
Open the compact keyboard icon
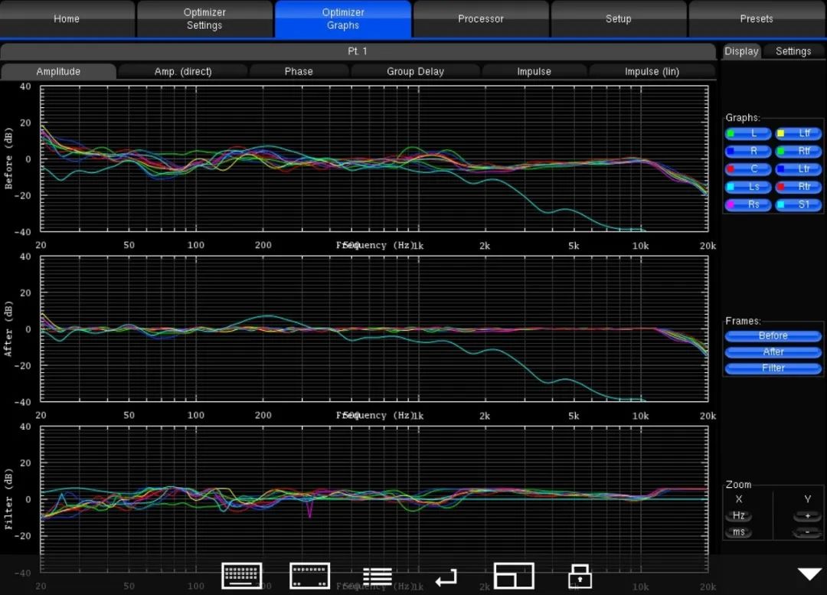pos(310,576)
